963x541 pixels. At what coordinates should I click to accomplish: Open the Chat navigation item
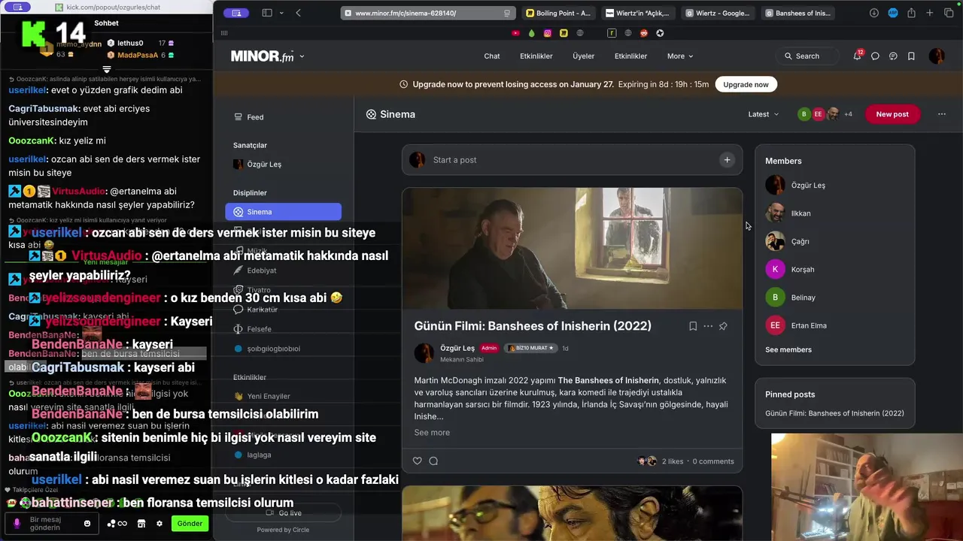pos(492,56)
